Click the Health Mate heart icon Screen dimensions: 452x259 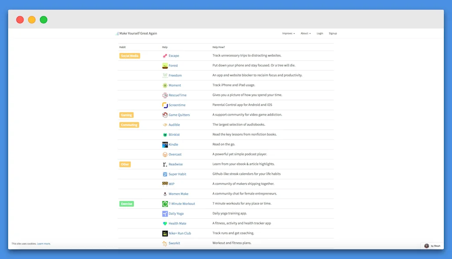(165, 224)
